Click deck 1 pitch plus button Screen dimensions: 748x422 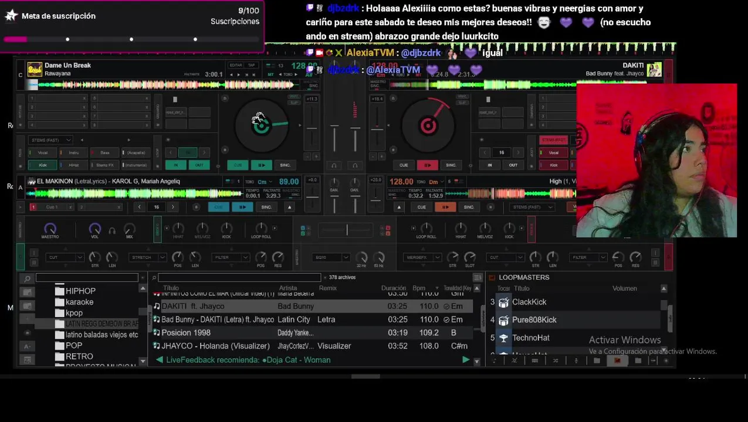(316, 156)
